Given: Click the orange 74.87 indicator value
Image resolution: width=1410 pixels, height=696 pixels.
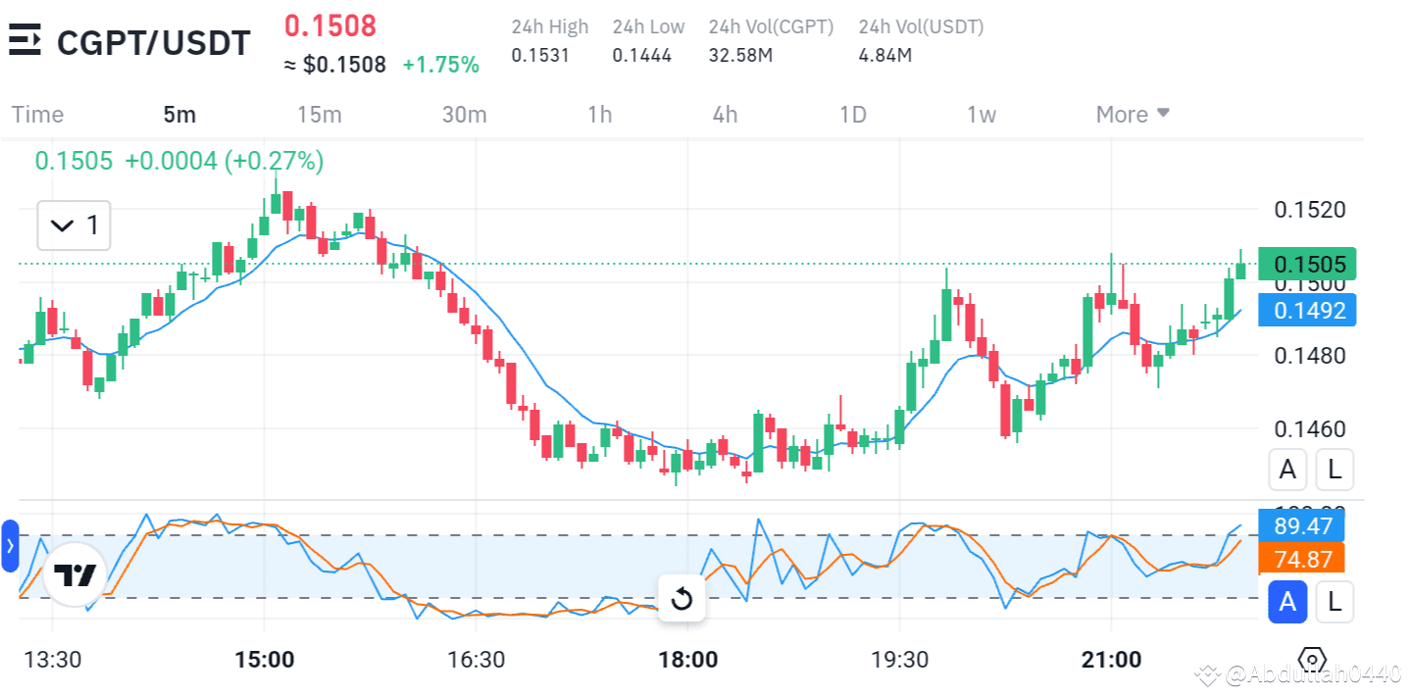Looking at the screenshot, I should pos(1302,559).
